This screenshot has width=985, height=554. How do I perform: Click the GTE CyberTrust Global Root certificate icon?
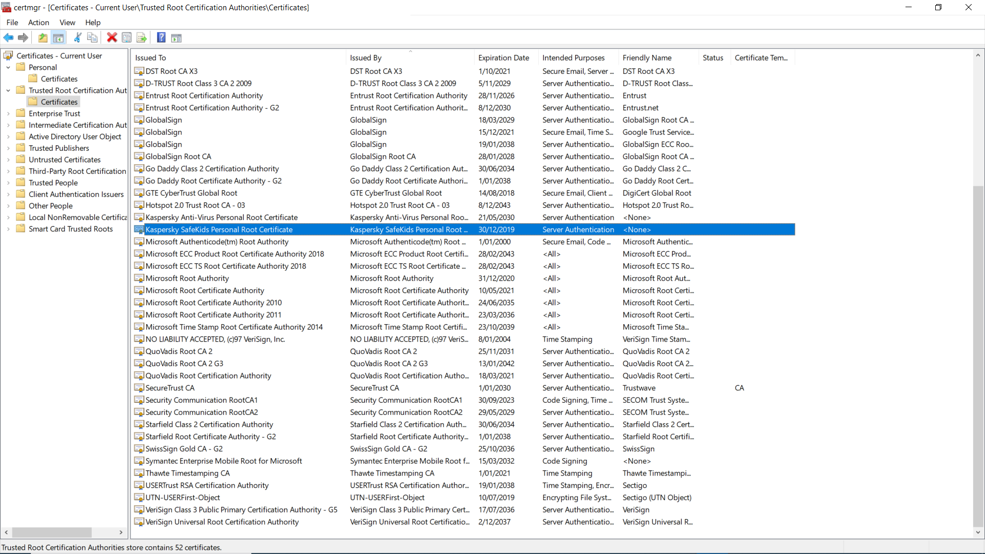pos(139,193)
